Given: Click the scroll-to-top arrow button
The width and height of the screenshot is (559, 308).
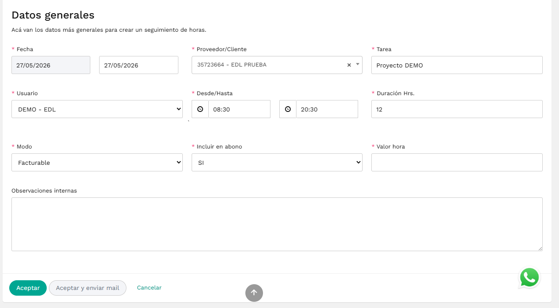Looking at the screenshot, I should click(254, 293).
